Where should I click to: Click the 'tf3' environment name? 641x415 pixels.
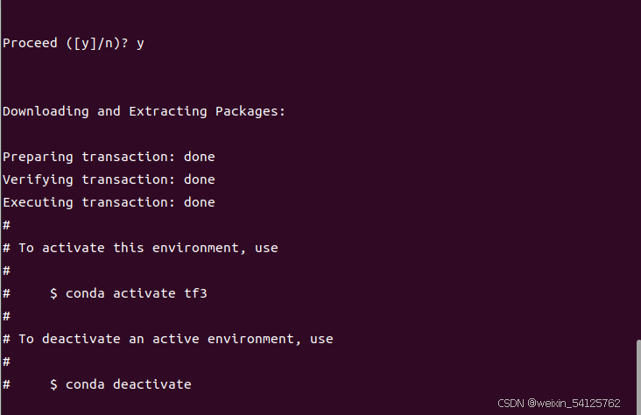pyautogui.click(x=195, y=293)
